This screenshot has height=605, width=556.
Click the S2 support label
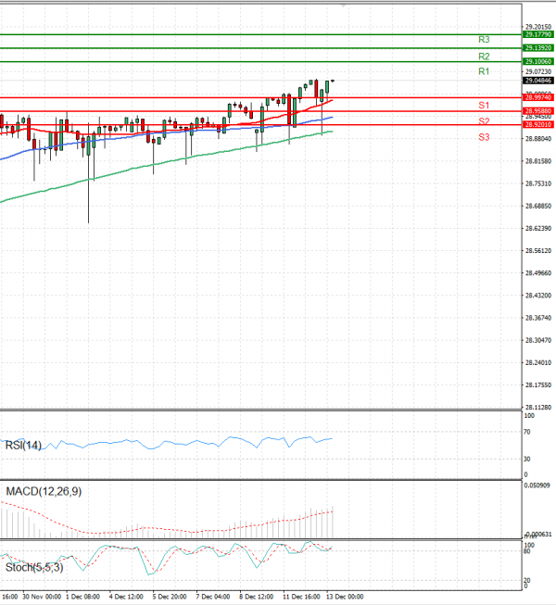[x=484, y=121]
